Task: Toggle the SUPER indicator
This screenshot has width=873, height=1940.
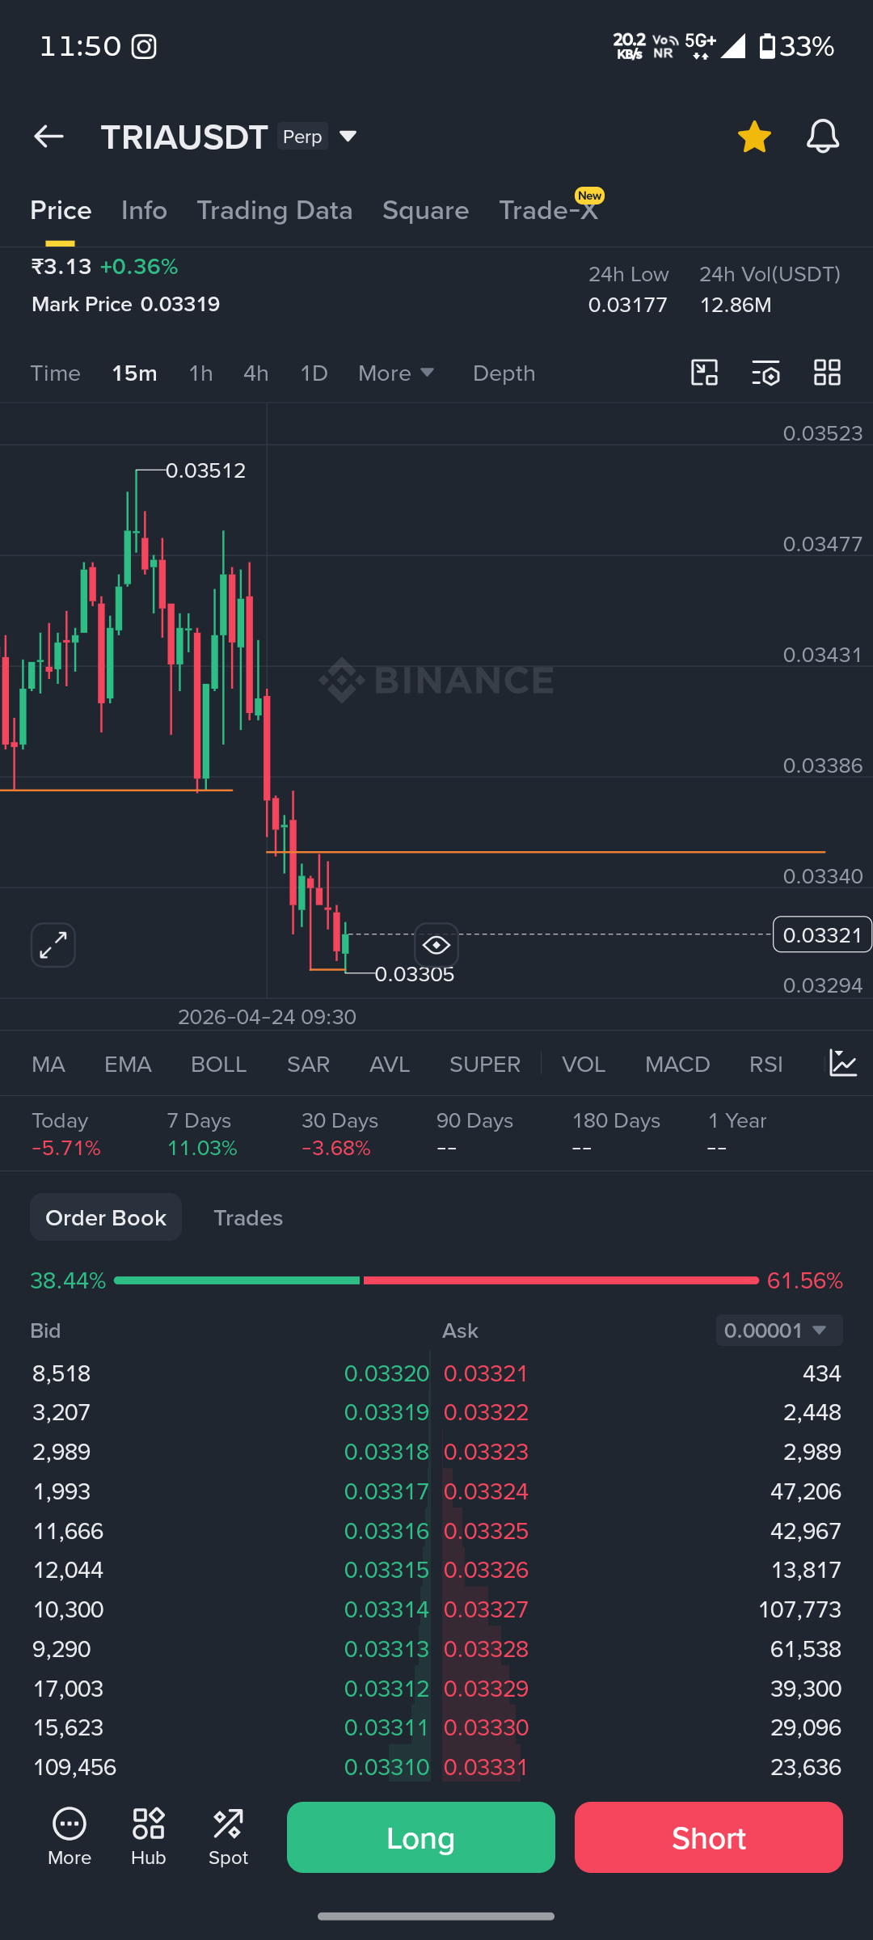Action: pyautogui.click(x=485, y=1064)
